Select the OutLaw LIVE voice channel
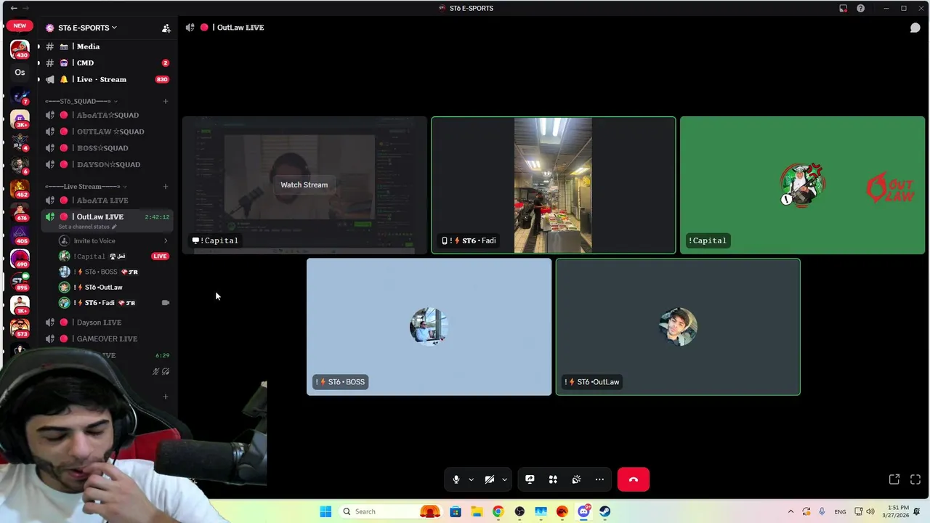 pyautogui.click(x=106, y=216)
